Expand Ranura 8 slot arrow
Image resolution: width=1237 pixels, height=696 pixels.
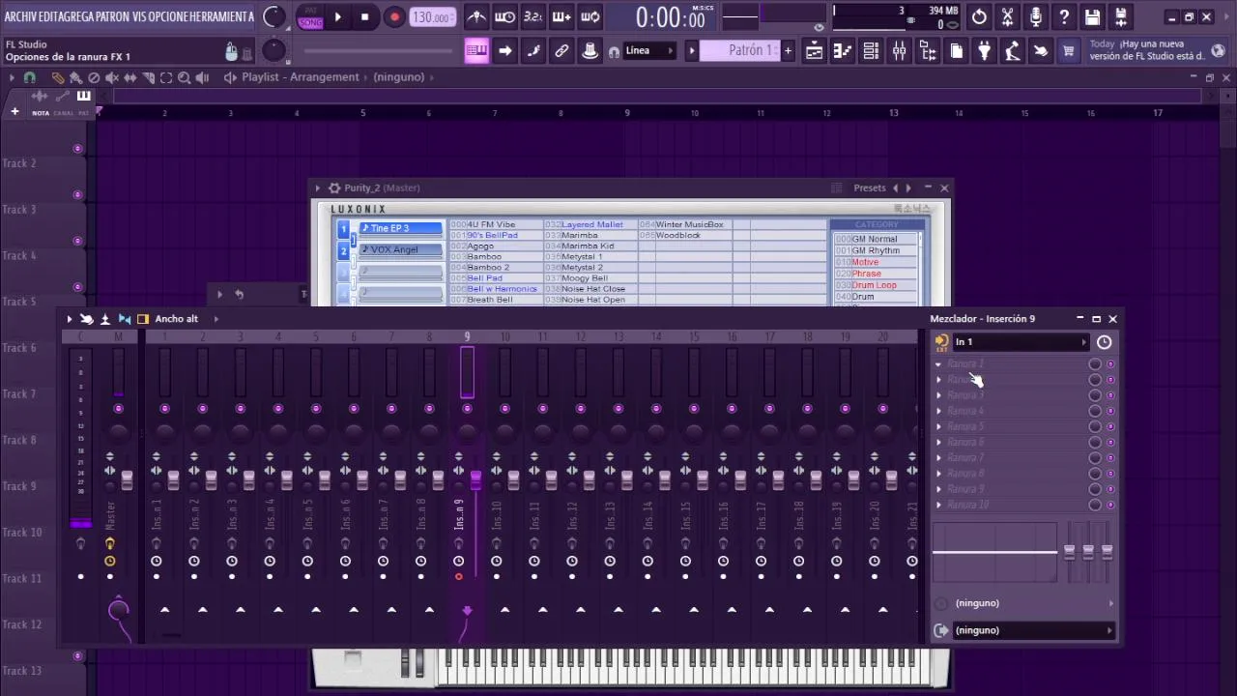[938, 474]
